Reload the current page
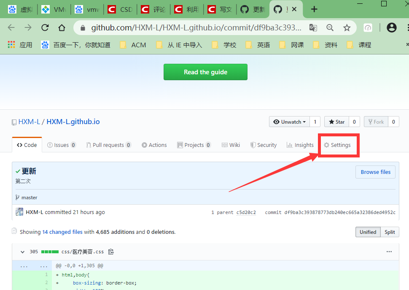The height and width of the screenshot is (290, 409). click(x=45, y=27)
